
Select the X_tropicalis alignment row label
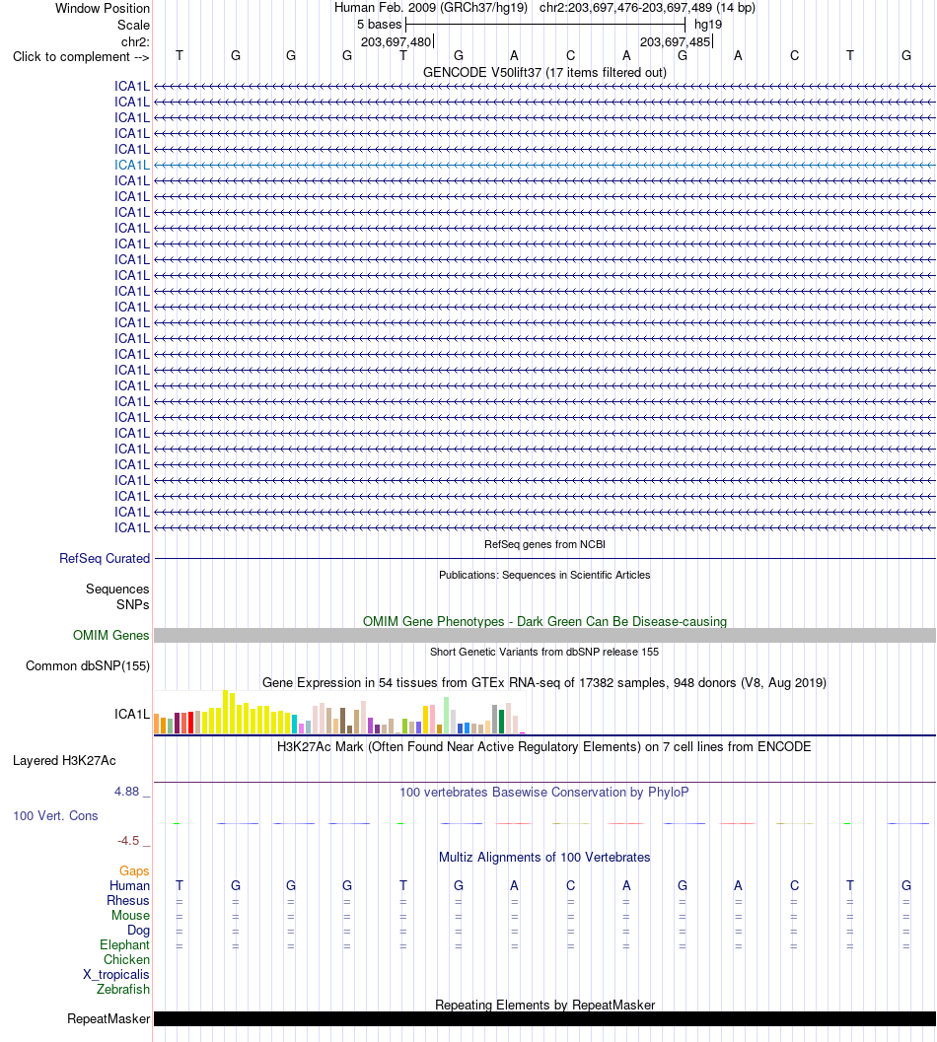(116, 975)
